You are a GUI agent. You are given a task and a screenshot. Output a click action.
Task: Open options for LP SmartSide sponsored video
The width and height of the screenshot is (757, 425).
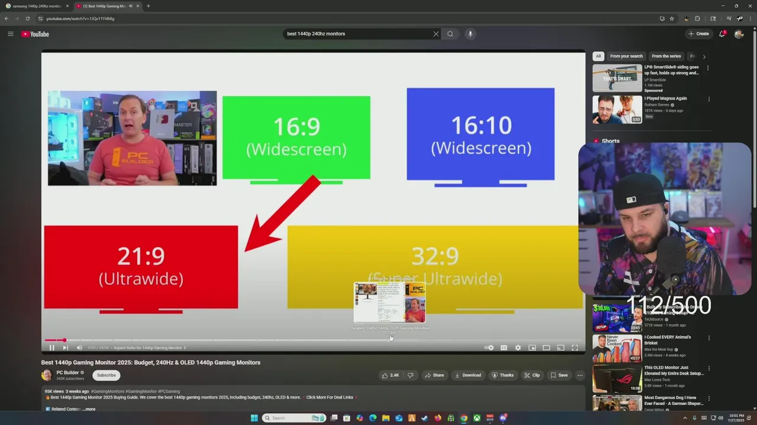coord(708,68)
